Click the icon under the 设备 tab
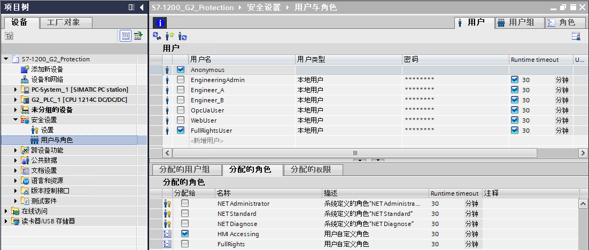This screenshot has height=250, width=589. 9,36
